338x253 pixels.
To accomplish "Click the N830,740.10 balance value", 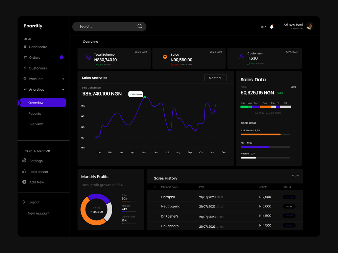I will click(x=105, y=60).
